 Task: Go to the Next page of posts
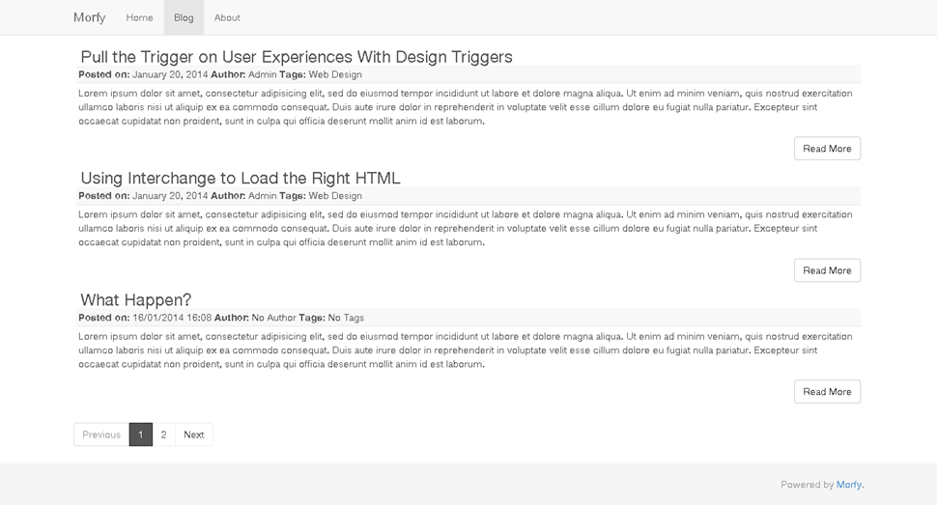193,435
